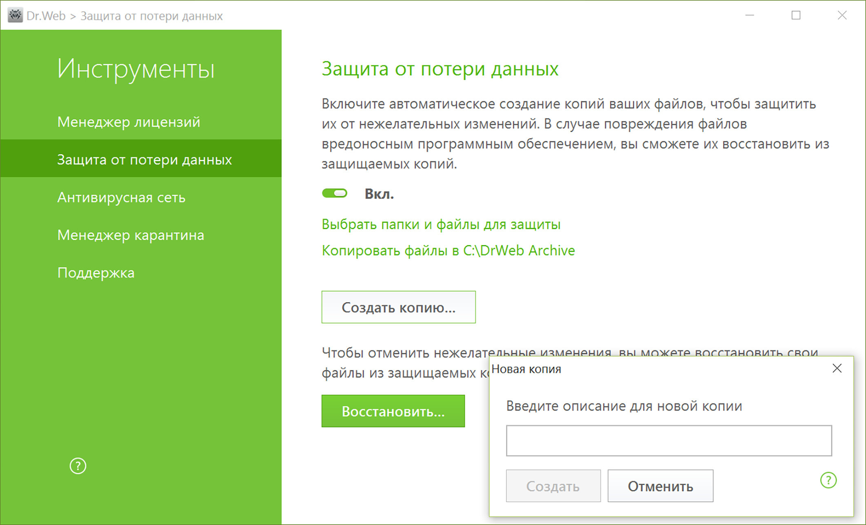Open Менеджер лицензий in sidebar
This screenshot has height=525, width=866.
pyautogui.click(x=129, y=122)
